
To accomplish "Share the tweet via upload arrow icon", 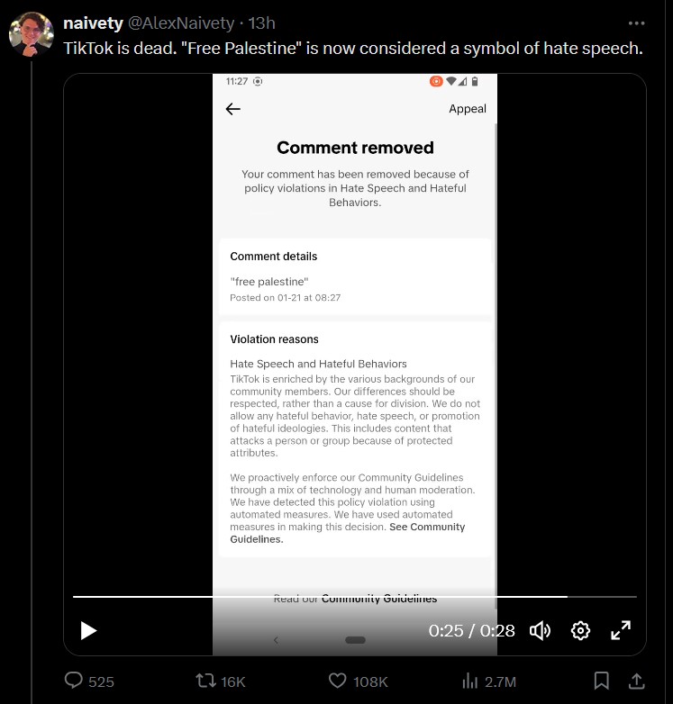I will pyautogui.click(x=636, y=681).
